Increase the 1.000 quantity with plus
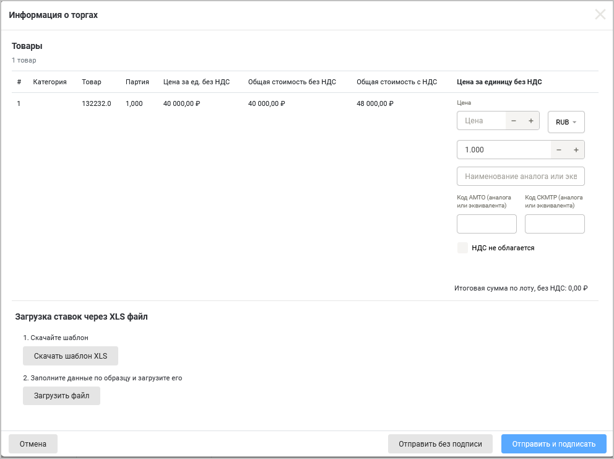This screenshot has width=614, height=459. (576, 150)
